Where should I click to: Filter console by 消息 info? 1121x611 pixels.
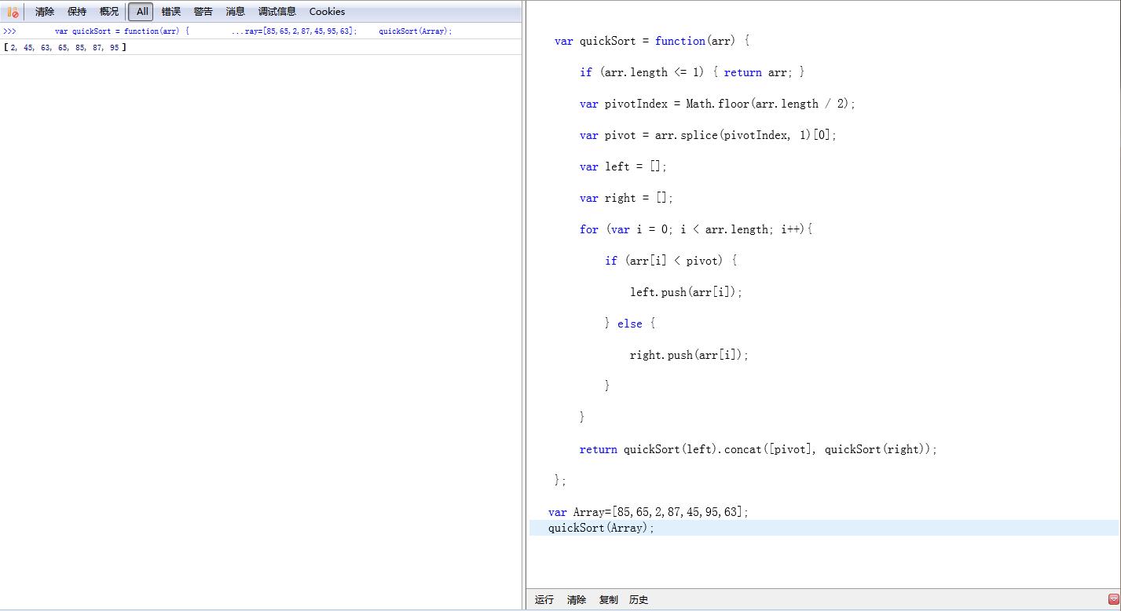click(235, 12)
